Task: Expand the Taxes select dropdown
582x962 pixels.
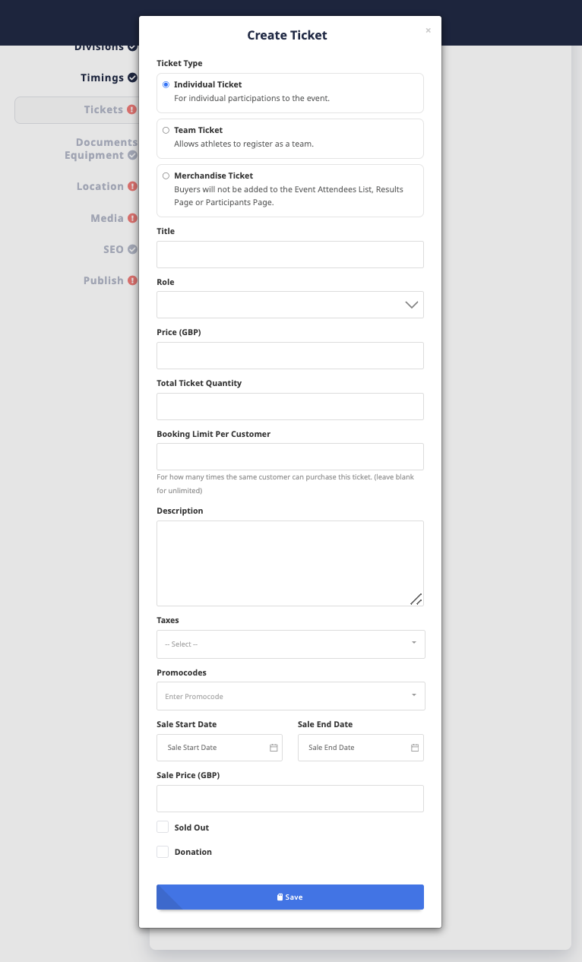Action: click(x=291, y=644)
